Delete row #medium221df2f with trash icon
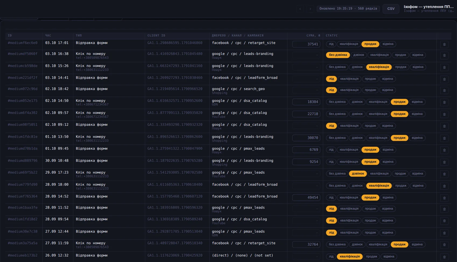 tap(444, 79)
